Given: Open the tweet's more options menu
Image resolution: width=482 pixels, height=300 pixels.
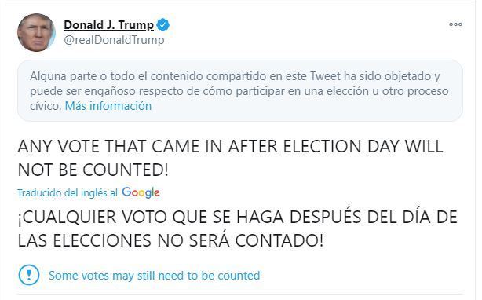Looking at the screenshot, I should [x=455, y=24].
